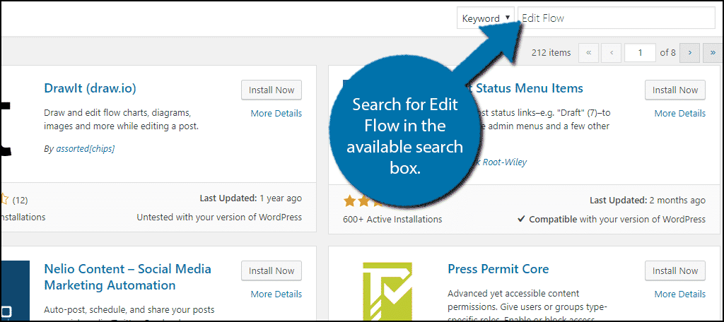Click the current page number field
Screen dimensions: 724x322
point(640,52)
